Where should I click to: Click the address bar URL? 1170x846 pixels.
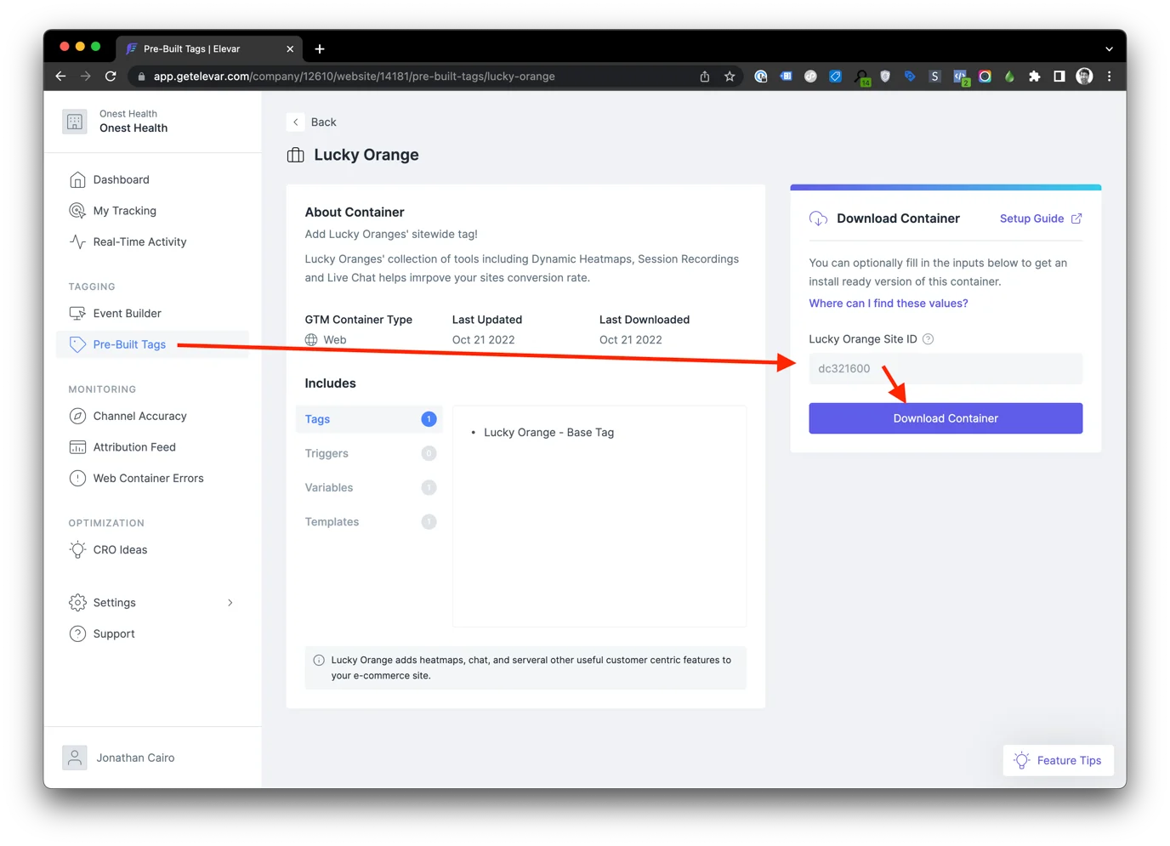(354, 77)
